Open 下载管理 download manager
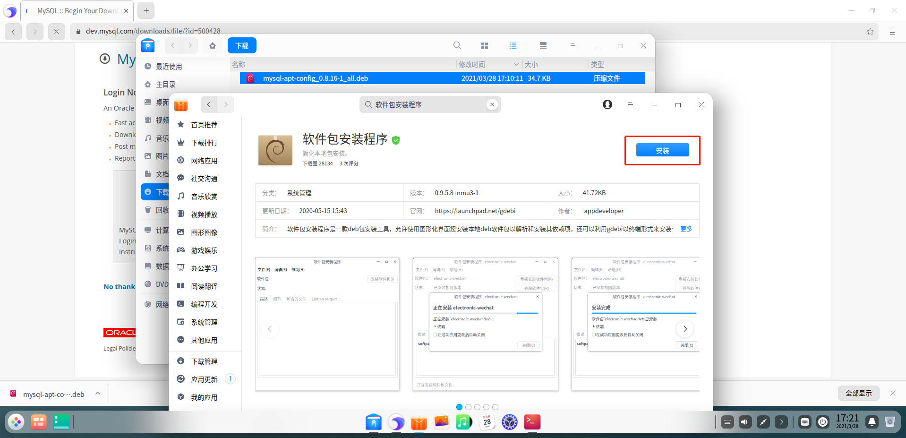Screen dimensions: 906x438 [x=204, y=361]
